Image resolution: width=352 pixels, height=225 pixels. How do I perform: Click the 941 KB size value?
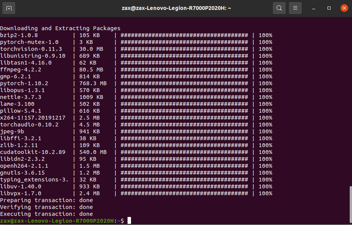[x=90, y=131]
